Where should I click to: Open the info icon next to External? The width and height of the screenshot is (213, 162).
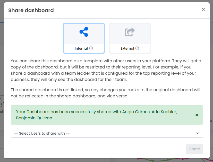137,48
